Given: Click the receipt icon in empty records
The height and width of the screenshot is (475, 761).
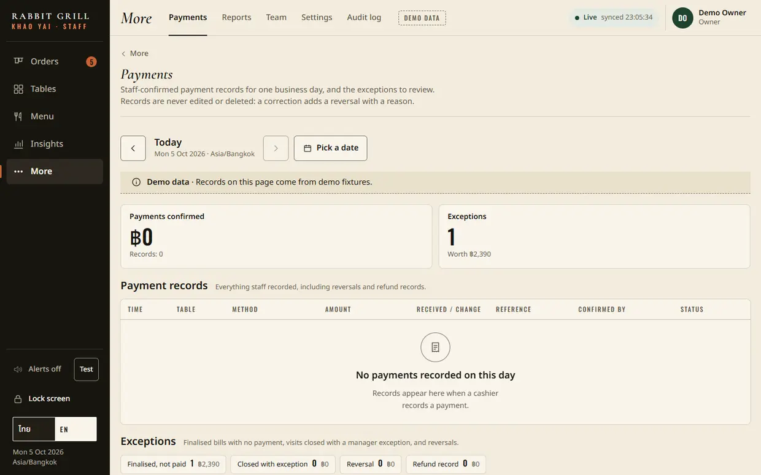Looking at the screenshot, I should pos(435,348).
